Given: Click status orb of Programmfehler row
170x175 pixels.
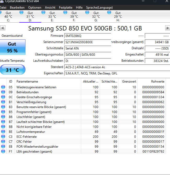Looking at the screenshot, I should pyautogui.click(x=3, y=112).
